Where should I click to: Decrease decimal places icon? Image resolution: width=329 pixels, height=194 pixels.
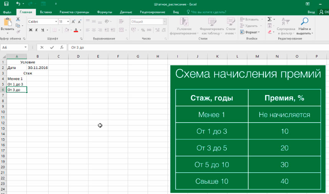click(x=164, y=30)
